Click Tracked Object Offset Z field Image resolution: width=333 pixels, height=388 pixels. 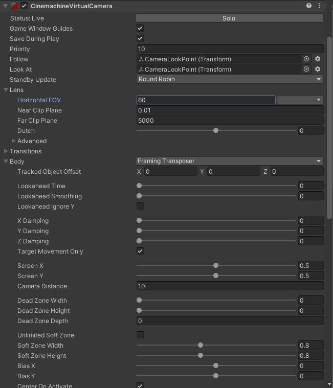(x=297, y=171)
